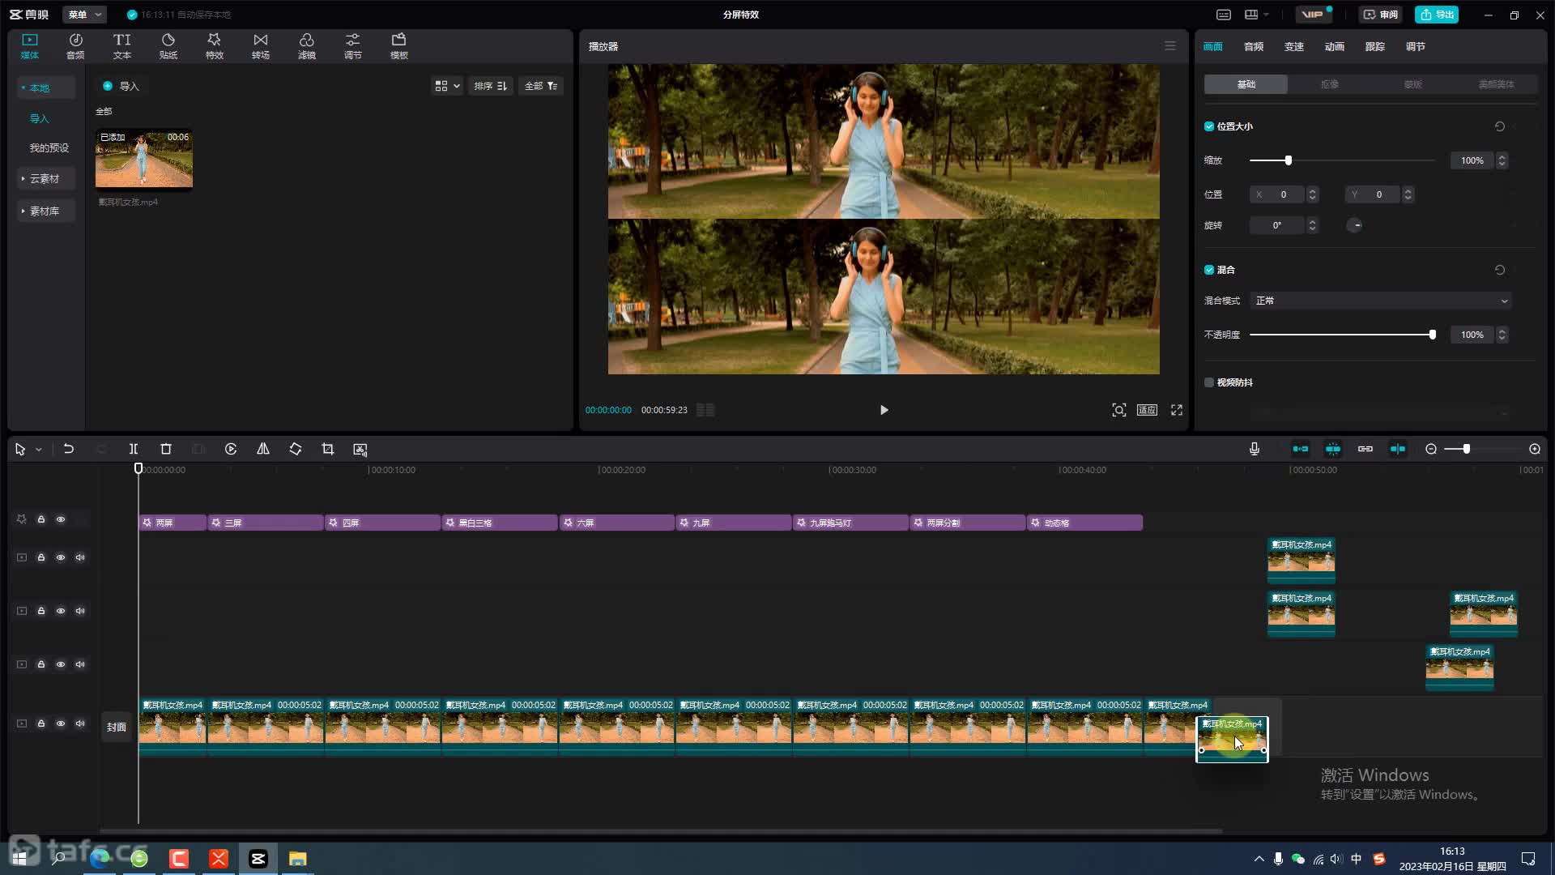Open the grid view mode dropdown
The height and width of the screenshot is (875, 1555).
447,86
